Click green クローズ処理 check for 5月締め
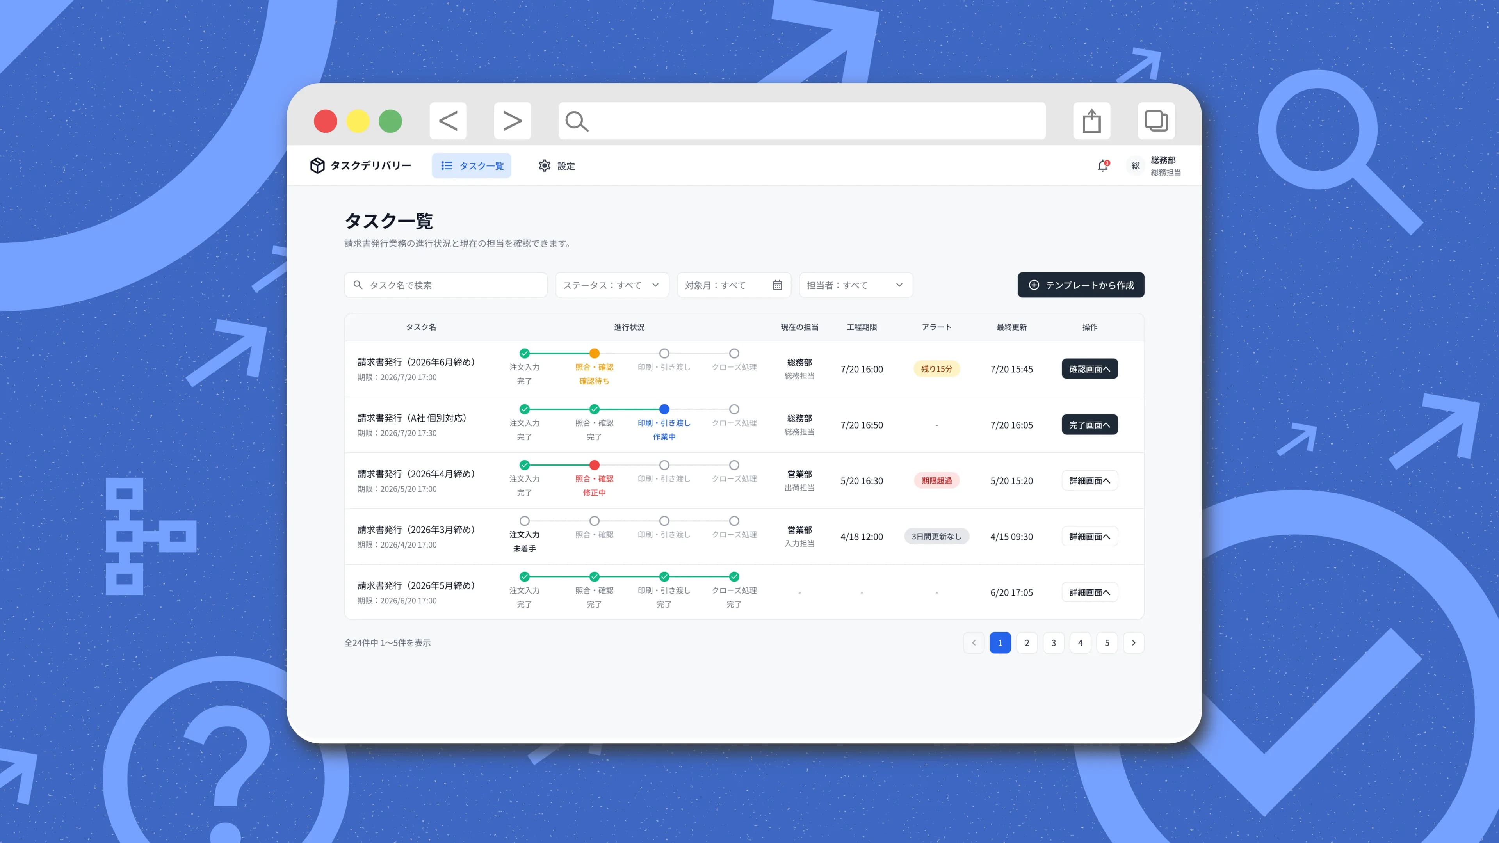 (x=734, y=576)
